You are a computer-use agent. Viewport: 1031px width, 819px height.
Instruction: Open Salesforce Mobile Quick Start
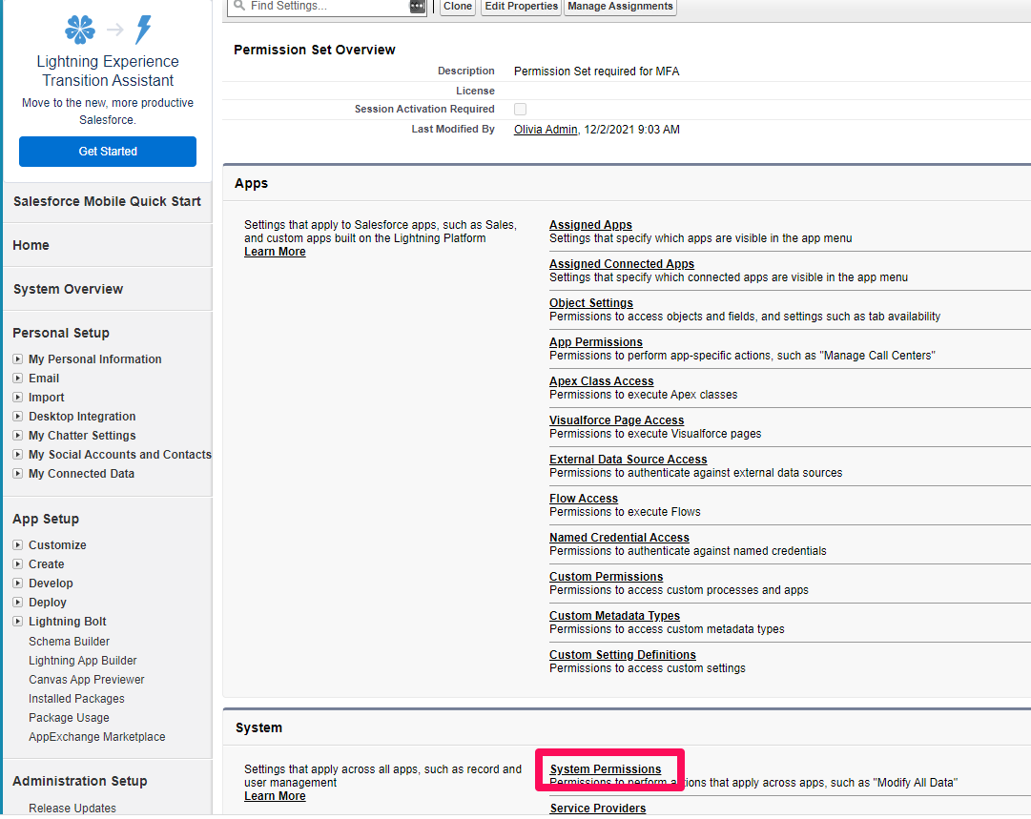pyautogui.click(x=107, y=202)
